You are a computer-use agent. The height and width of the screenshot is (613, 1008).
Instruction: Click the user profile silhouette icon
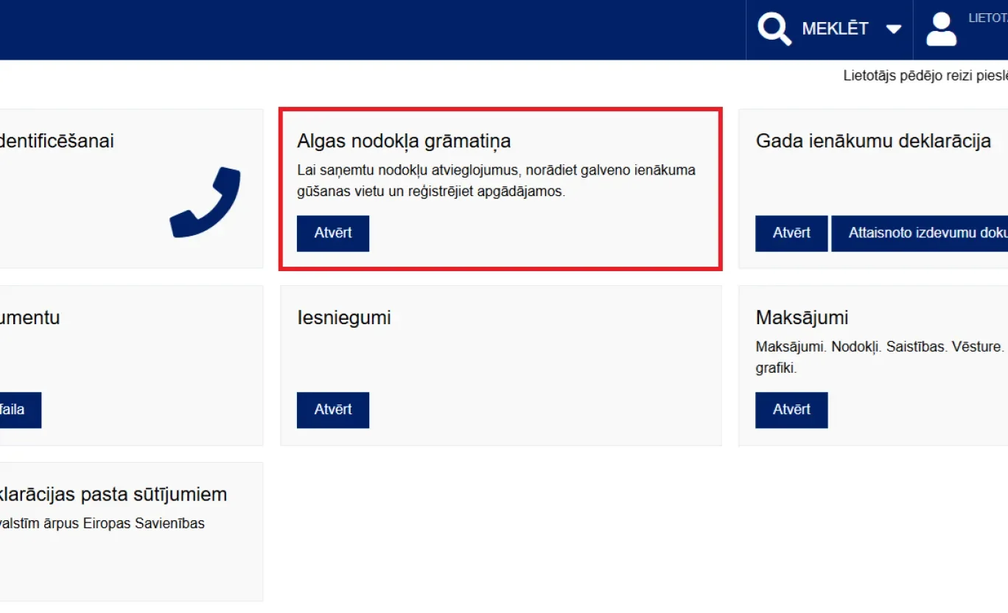click(x=941, y=29)
